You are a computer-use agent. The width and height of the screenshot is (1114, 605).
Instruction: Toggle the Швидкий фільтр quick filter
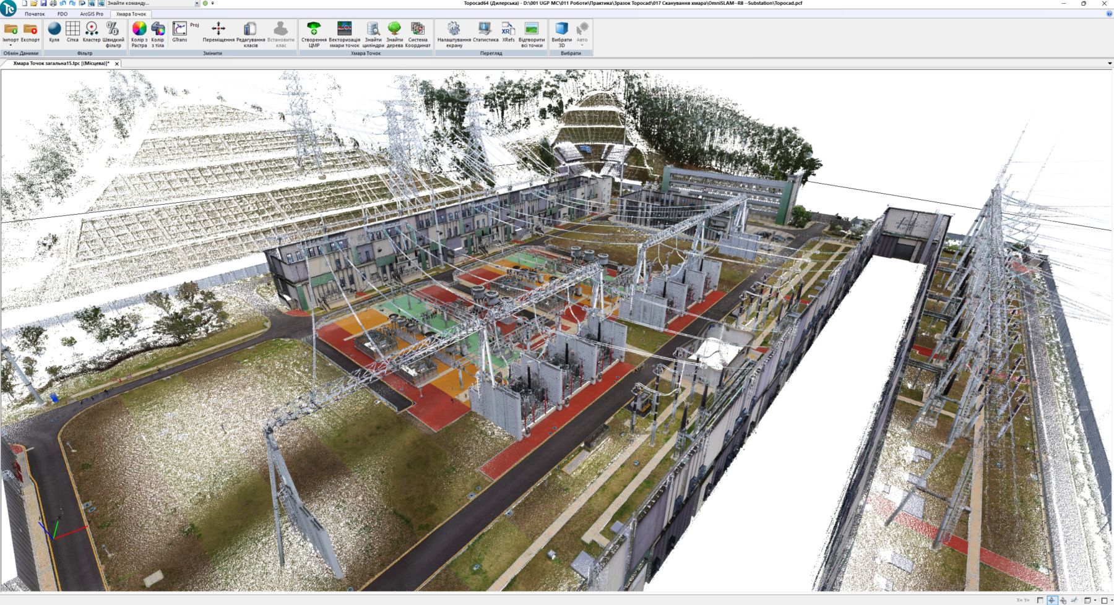[113, 30]
